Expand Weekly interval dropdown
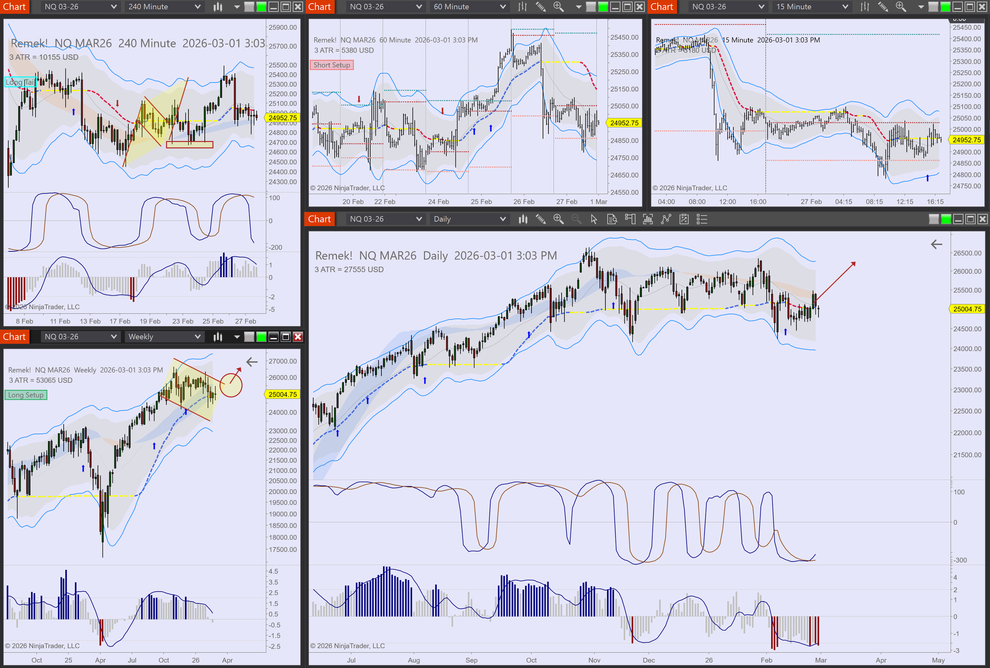Image resolution: width=990 pixels, height=668 pixels. click(164, 337)
